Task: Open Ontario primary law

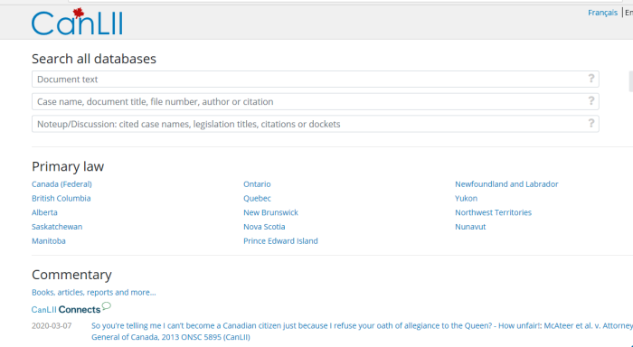Action: [x=257, y=184]
